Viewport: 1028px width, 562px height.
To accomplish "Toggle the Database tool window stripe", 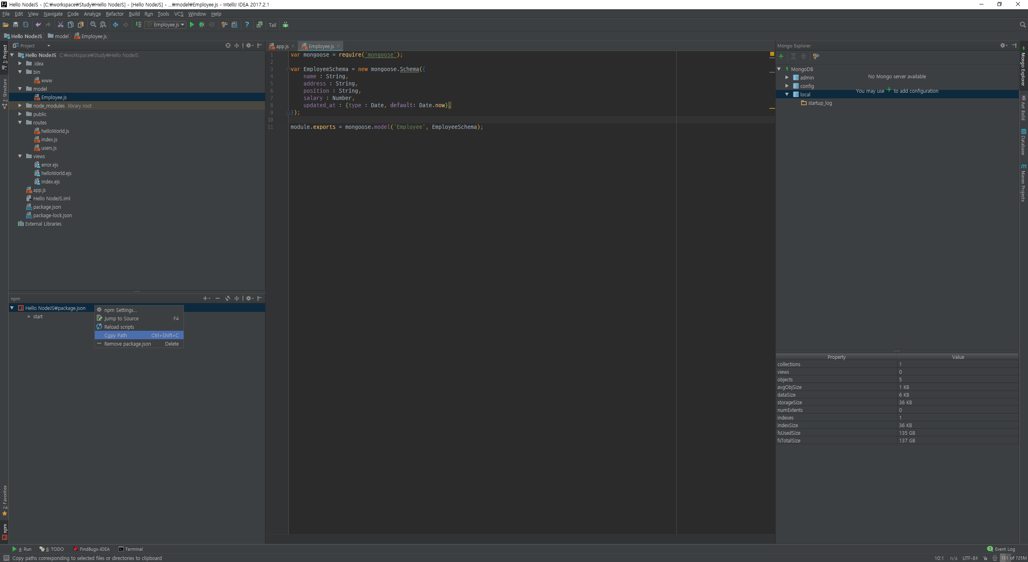I will pyautogui.click(x=1023, y=143).
